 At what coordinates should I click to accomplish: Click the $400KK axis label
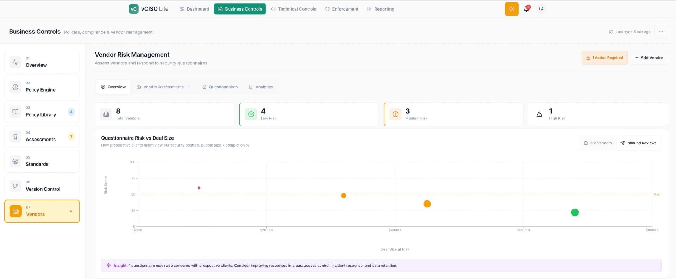[395, 230]
